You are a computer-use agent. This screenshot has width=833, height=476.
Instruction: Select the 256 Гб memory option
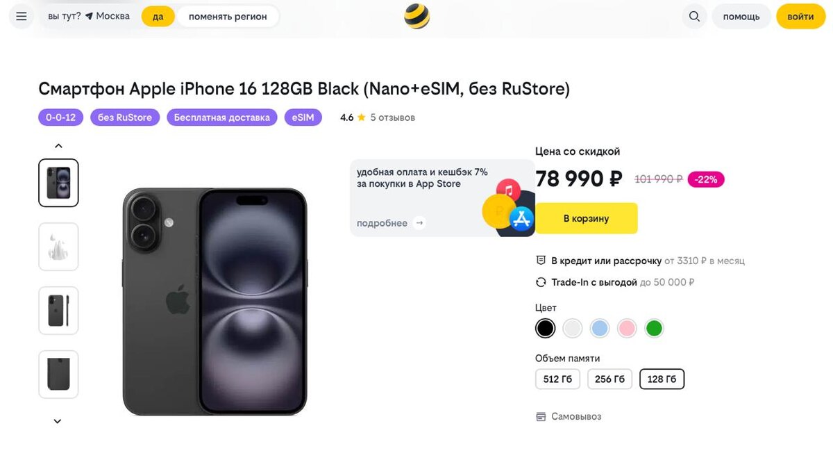pos(609,379)
